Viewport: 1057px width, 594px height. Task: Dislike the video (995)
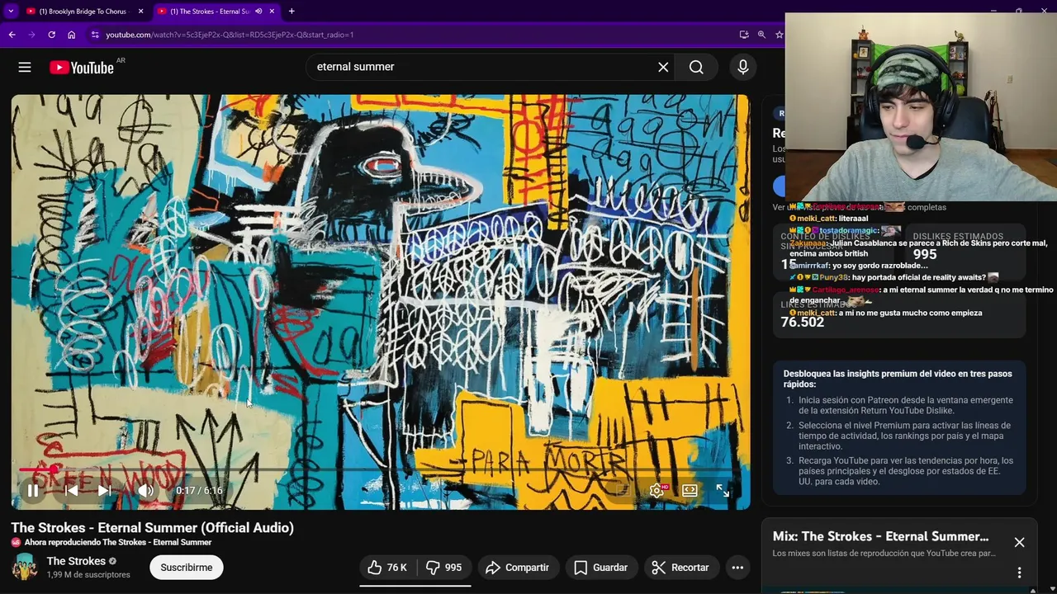(x=443, y=568)
